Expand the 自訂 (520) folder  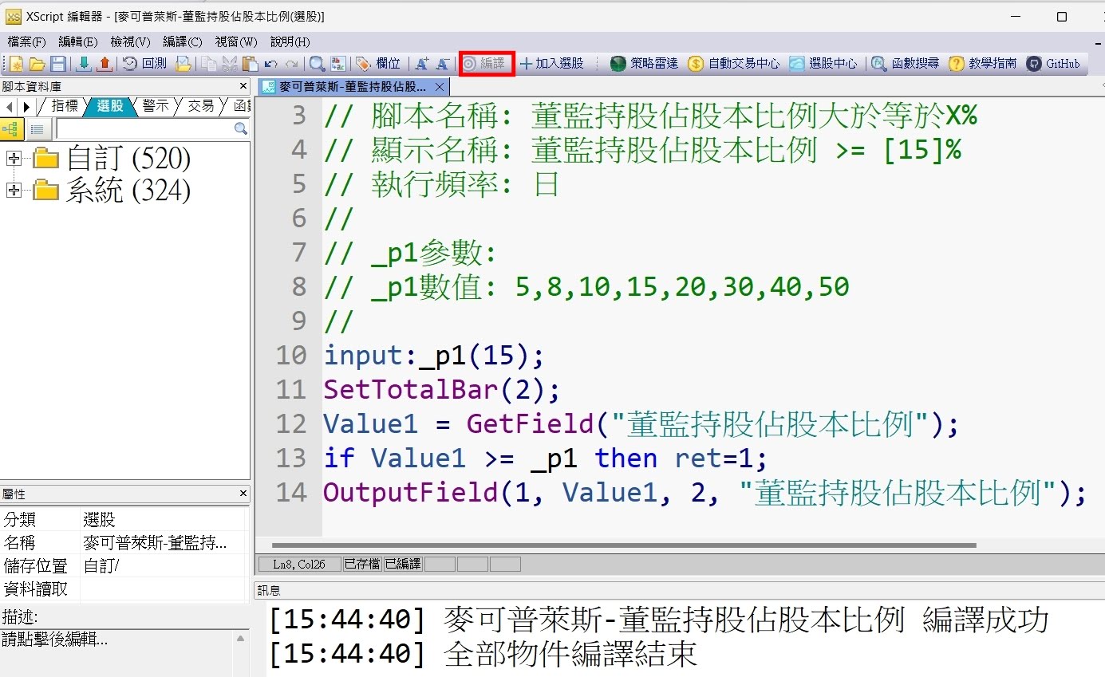(13, 159)
